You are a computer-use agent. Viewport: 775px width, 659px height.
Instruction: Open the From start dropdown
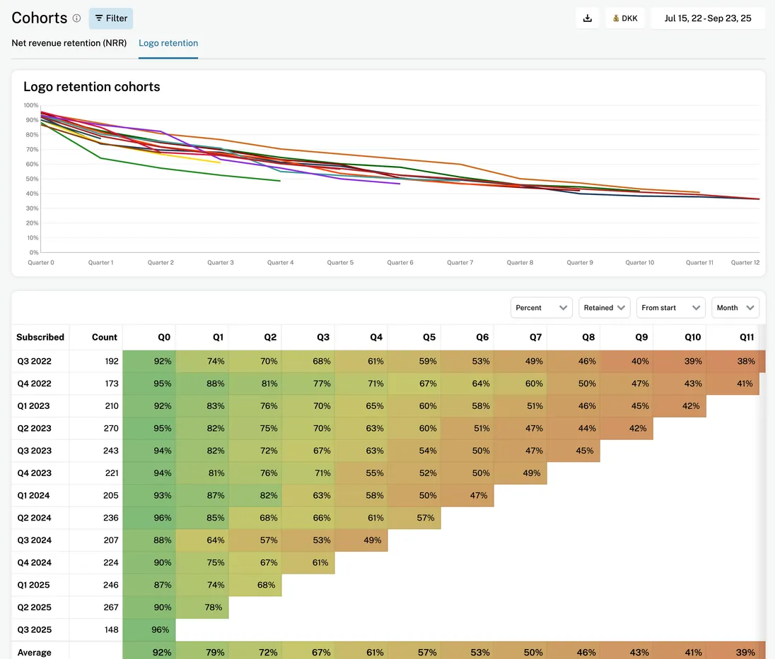[x=670, y=308]
